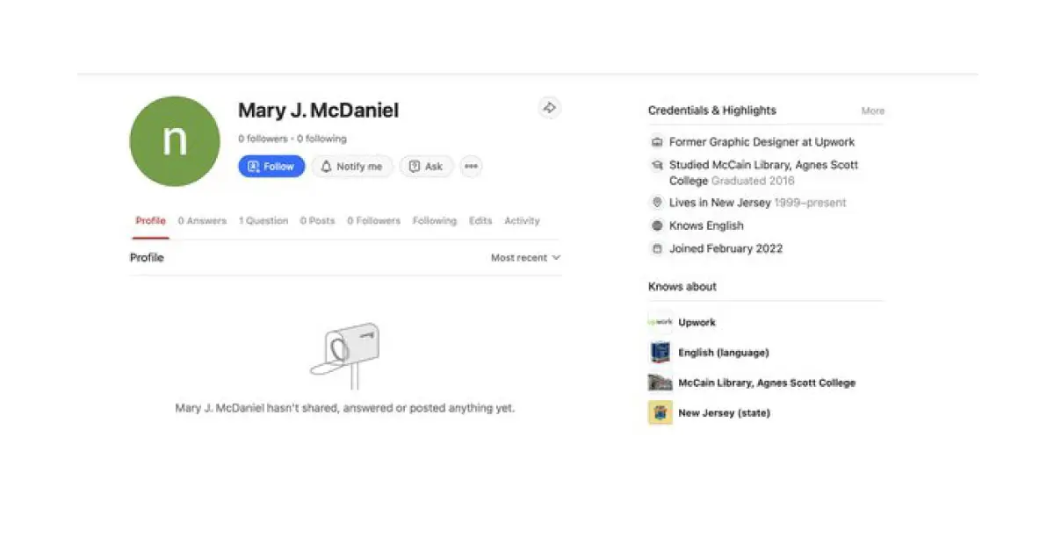The image size is (1054, 551).
Task: Open McCain Library, Agnes Scott College topic link
Action: coord(766,383)
